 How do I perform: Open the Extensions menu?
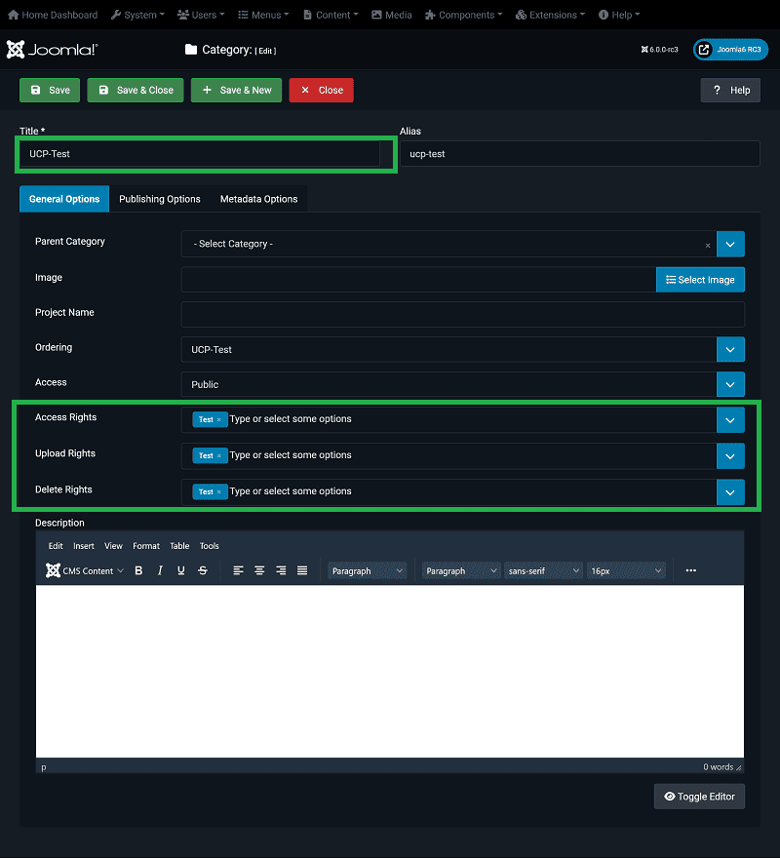tap(550, 15)
